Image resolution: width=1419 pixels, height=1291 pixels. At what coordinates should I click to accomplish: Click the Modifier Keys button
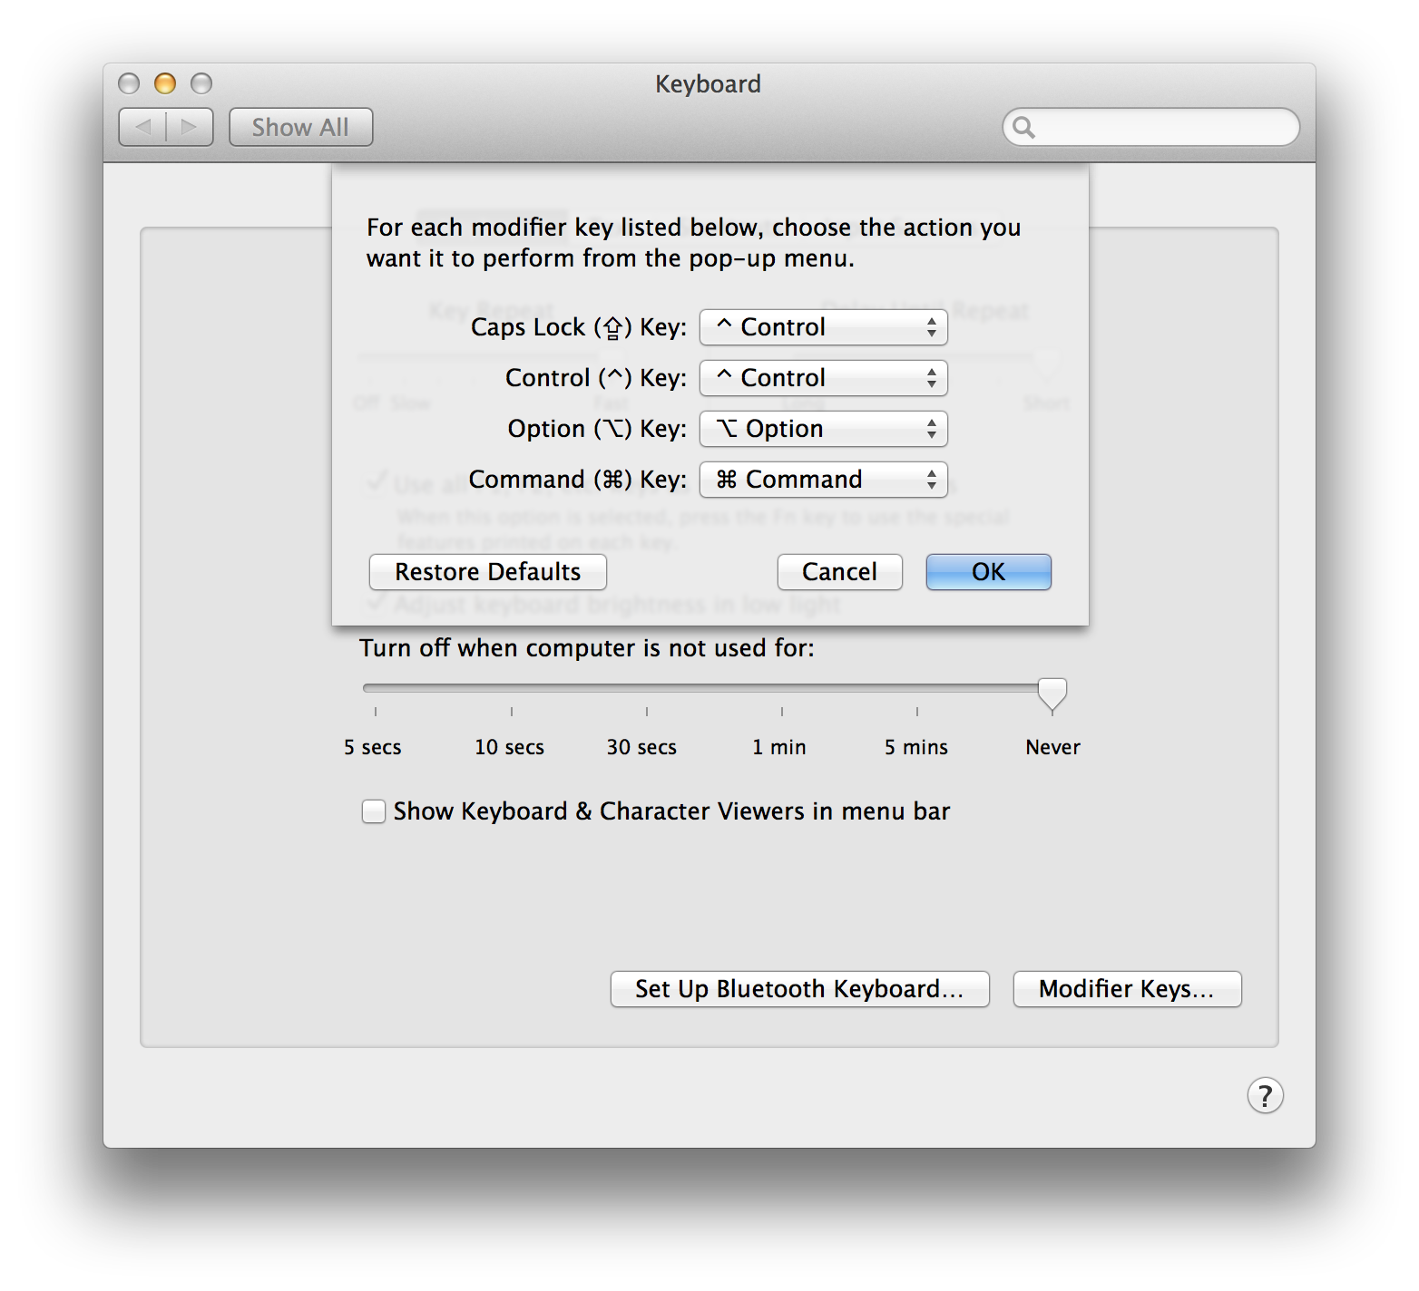(x=1127, y=989)
